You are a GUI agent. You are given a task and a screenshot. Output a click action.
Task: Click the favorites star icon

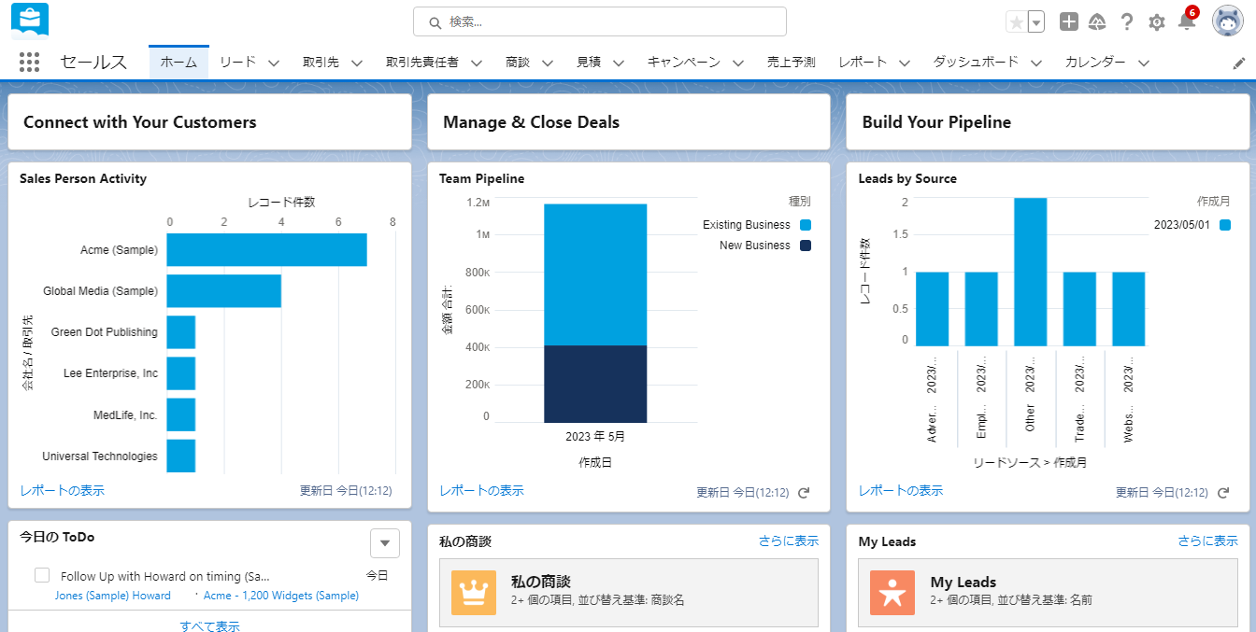point(1016,22)
